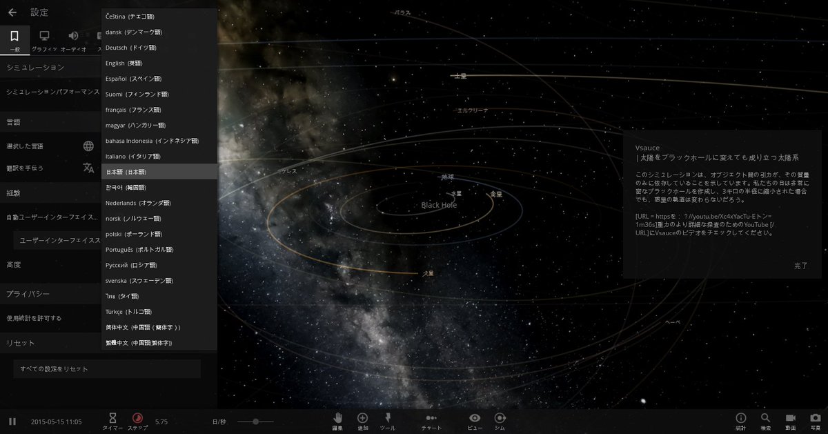This screenshot has height=434, width=828.
Task: Click the Black Hole label in the simulation
Action: (439, 205)
